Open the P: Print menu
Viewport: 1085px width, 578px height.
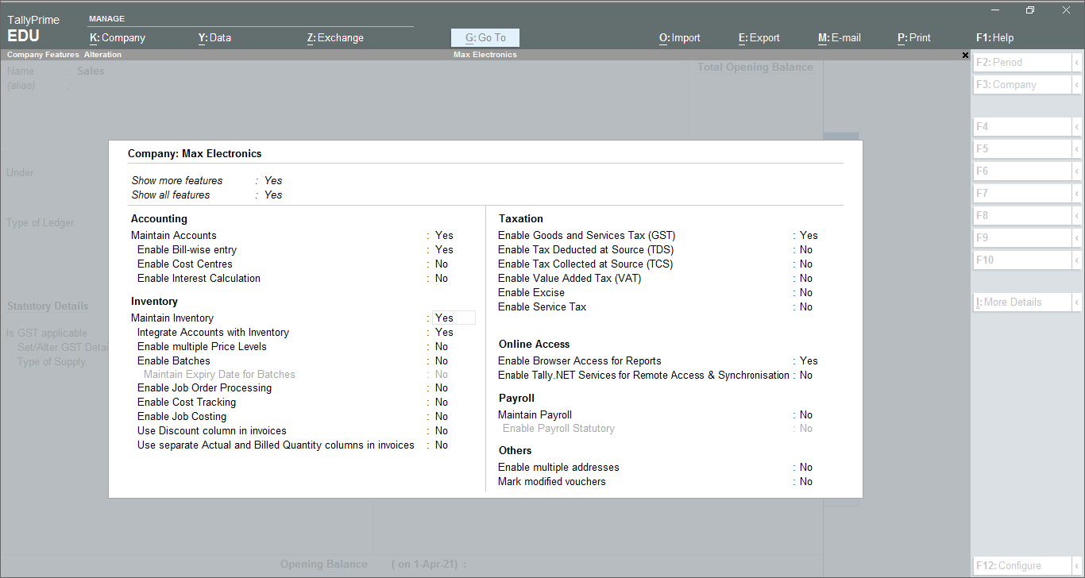[914, 37]
